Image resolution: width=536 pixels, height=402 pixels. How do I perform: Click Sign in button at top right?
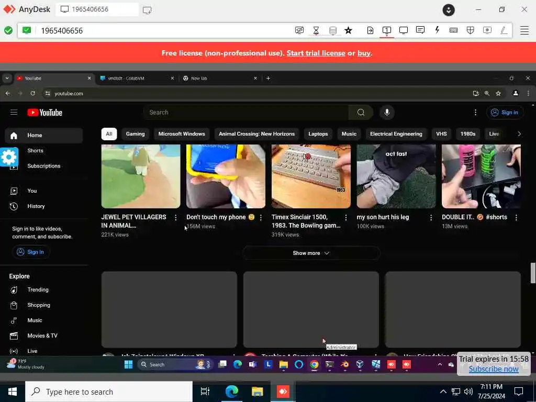505,113
